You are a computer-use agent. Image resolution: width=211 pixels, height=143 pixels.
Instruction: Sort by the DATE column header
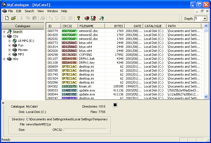coord(134,26)
